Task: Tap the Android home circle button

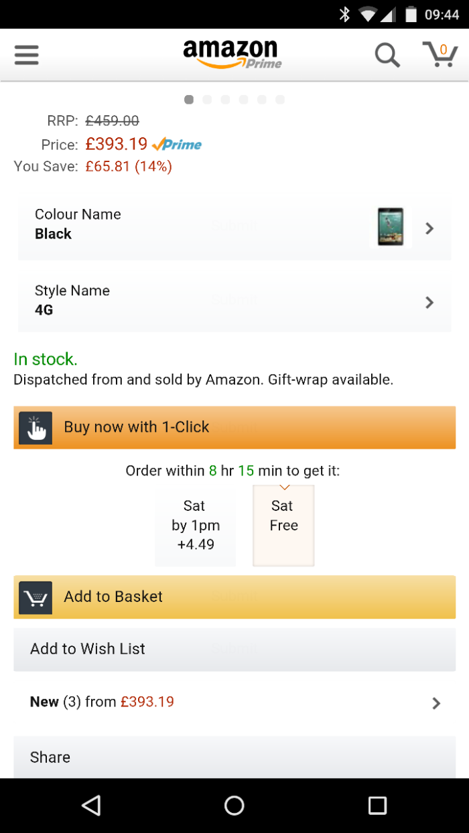Action: (x=234, y=805)
